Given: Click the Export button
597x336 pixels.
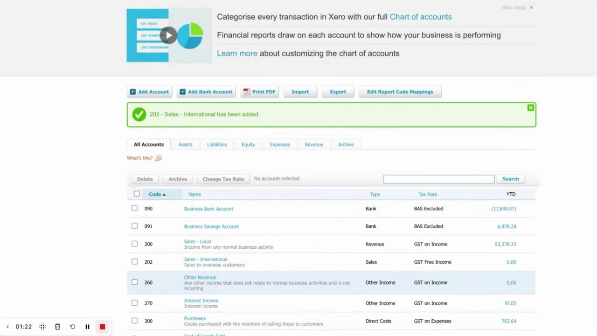Looking at the screenshot, I should point(338,92).
